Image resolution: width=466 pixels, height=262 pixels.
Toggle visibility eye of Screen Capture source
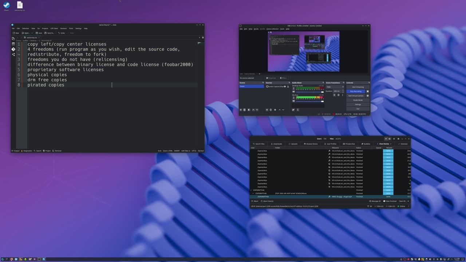285,87
